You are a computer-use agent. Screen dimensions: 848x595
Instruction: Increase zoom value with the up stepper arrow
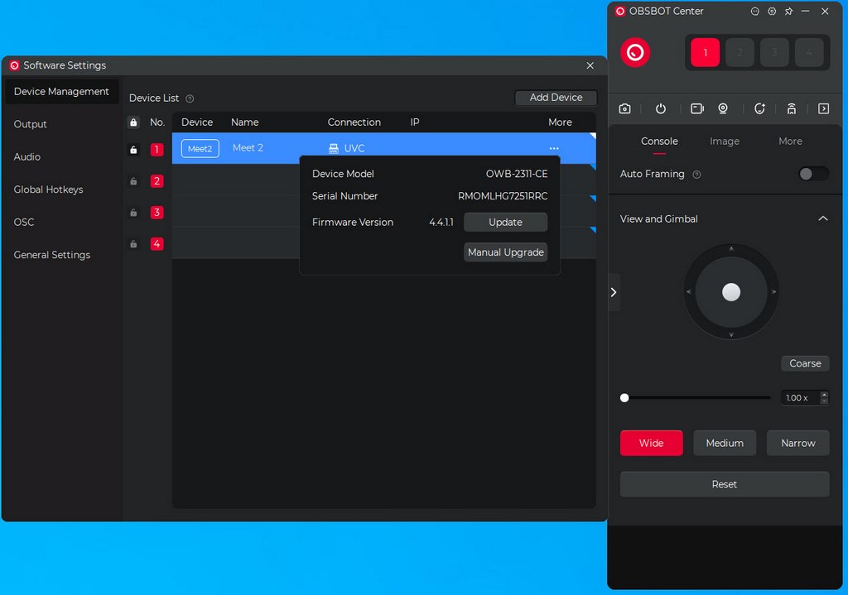tap(824, 395)
